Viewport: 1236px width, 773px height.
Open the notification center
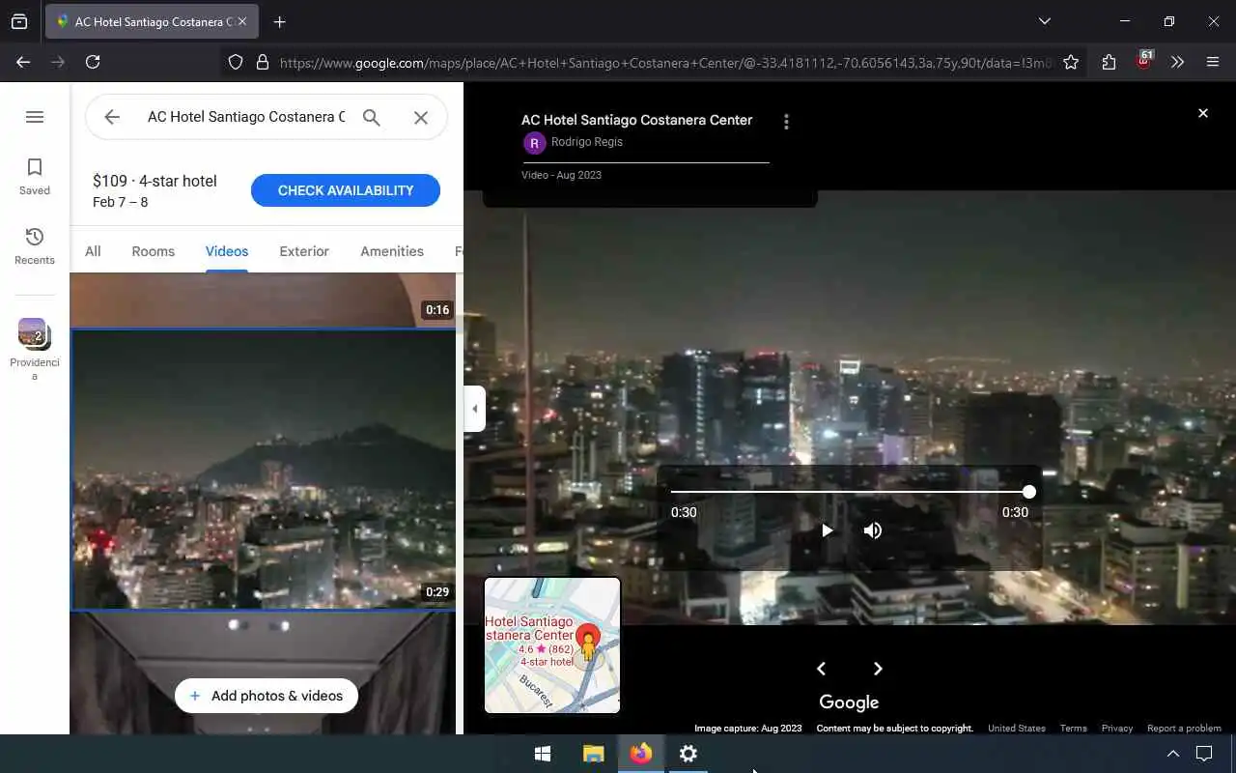click(1204, 754)
